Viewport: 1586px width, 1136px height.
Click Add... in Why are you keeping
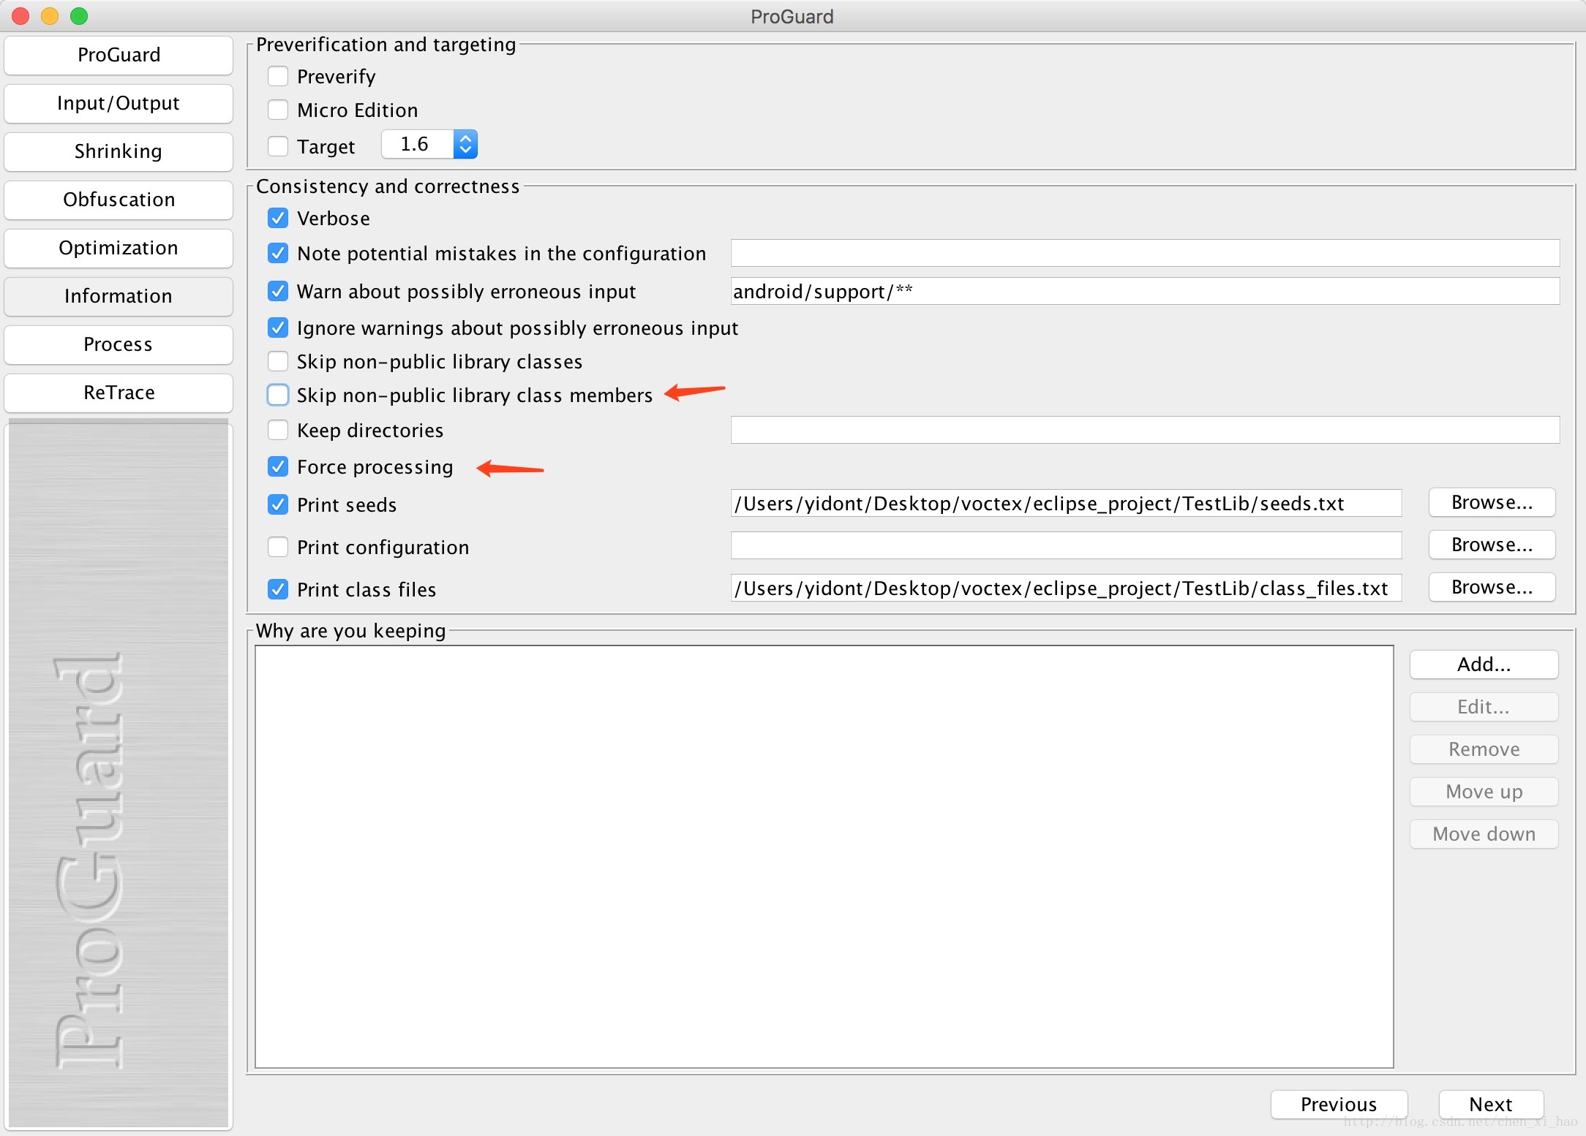click(x=1484, y=664)
